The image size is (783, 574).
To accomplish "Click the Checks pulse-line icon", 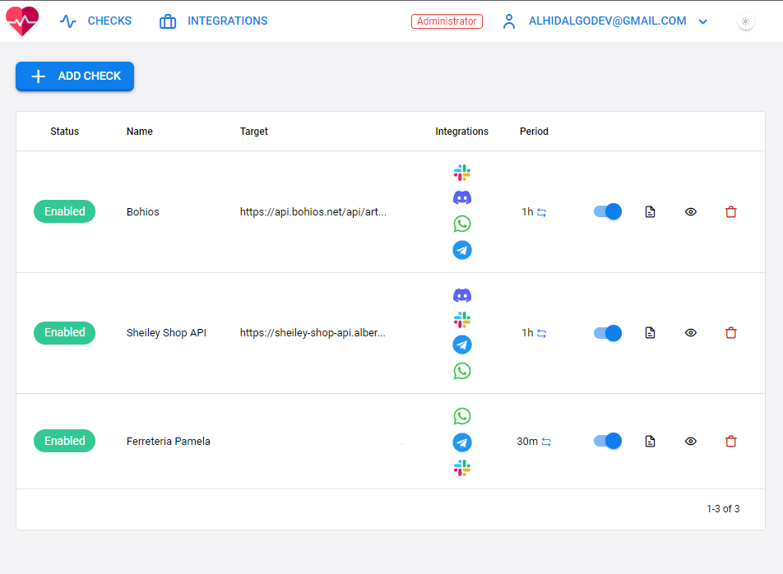I will pyautogui.click(x=68, y=21).
